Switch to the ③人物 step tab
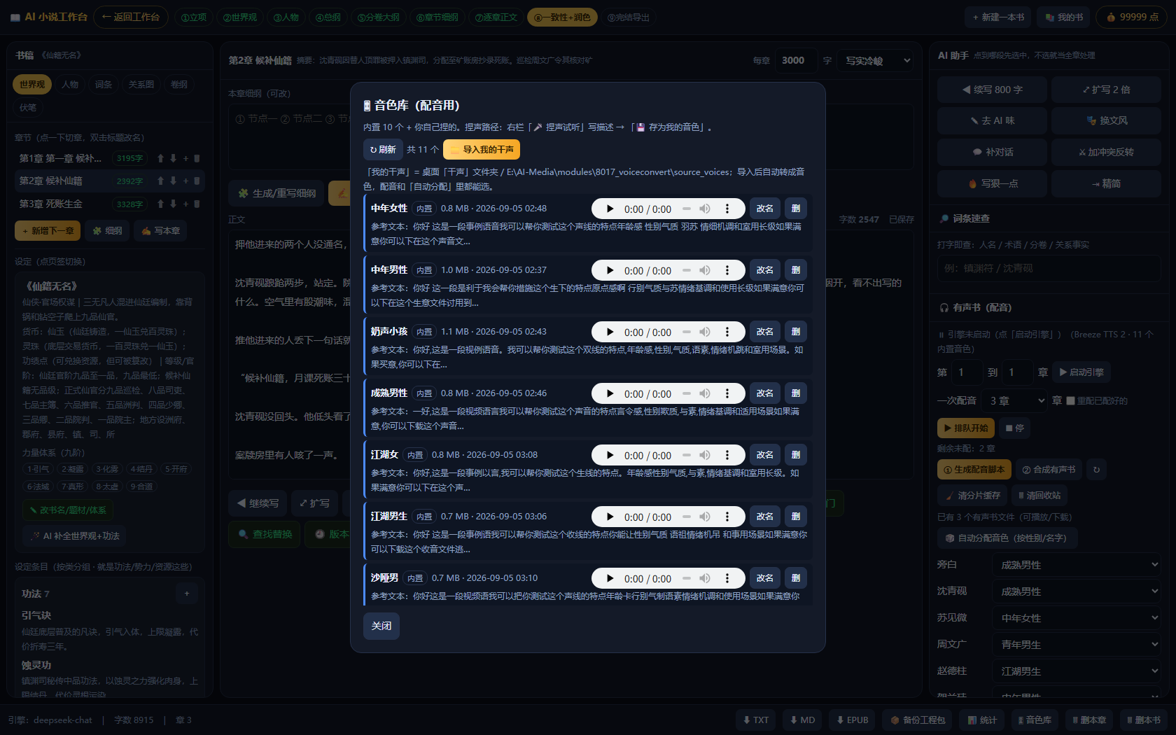This screenshot has height=735, width=1176. (286, 17)
